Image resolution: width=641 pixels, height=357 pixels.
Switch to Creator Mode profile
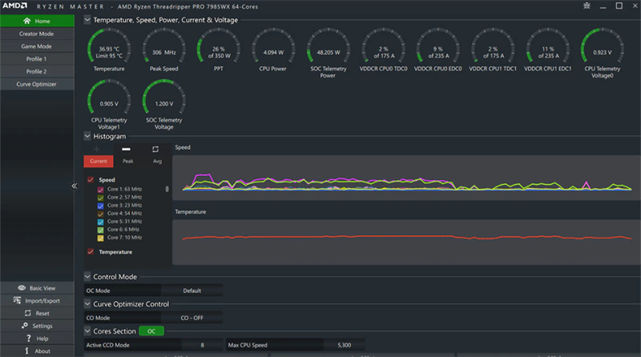(x=36, y=34)
